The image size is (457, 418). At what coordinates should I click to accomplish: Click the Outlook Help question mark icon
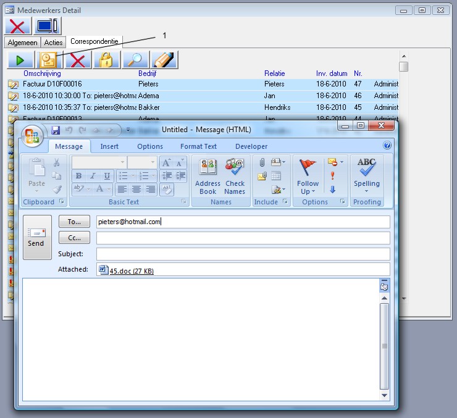tap(387, 145)
